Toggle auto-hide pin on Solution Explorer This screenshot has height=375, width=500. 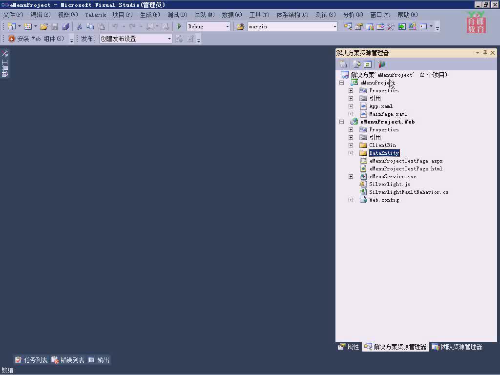(485, 53)
